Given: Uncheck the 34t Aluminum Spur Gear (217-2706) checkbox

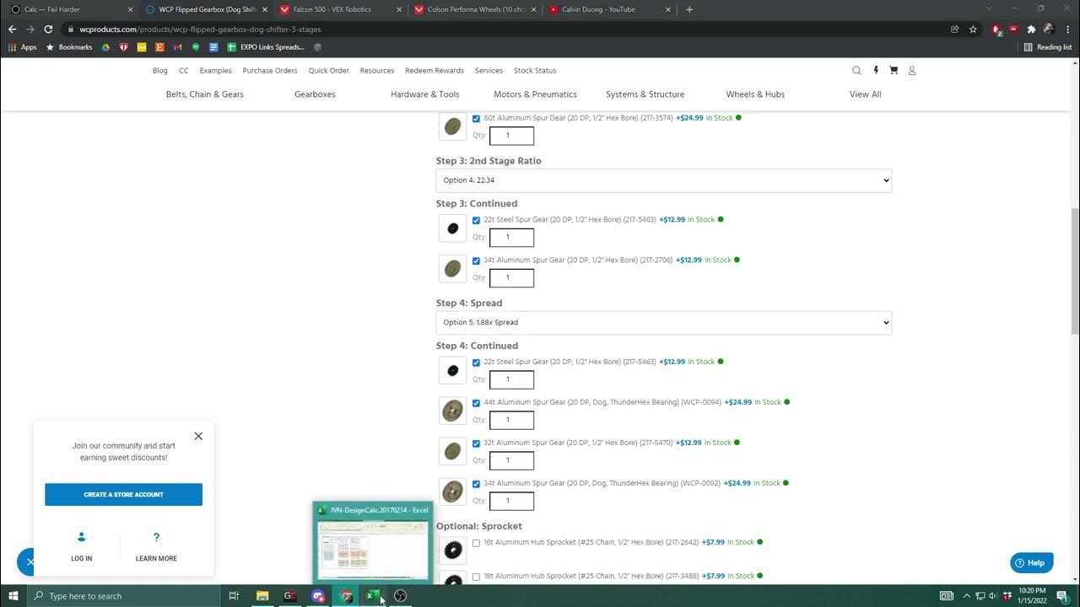Looking at the screenshot, I should pos(476,261).
